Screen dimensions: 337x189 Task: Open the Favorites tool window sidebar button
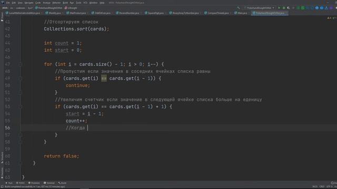coord(2,173)
